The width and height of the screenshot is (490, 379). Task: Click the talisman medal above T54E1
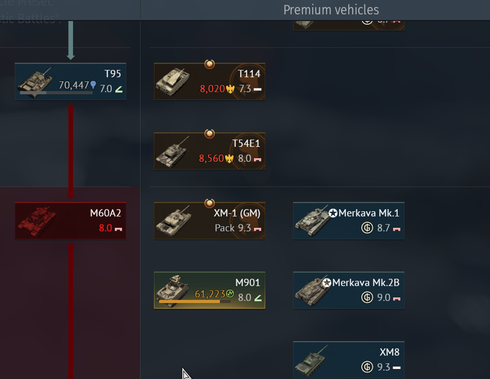click(x=209, y=134)
